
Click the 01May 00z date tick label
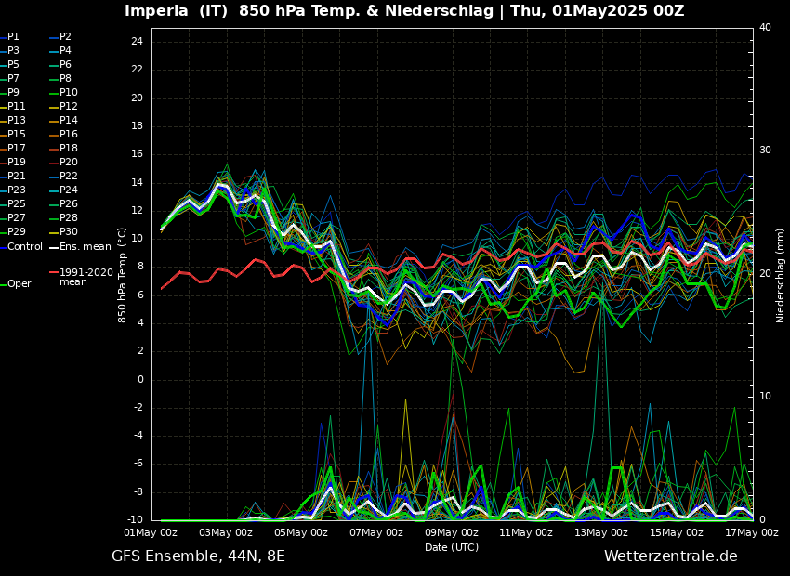(x=151, y=533)
